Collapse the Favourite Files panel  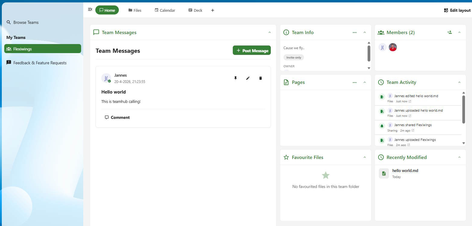pyautogui.click(x=364, y=157)
